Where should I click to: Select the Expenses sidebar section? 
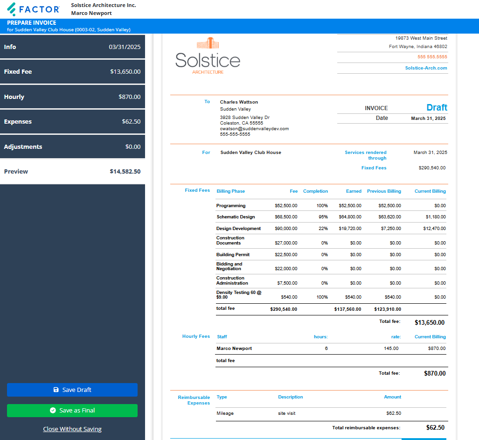click(x=72, y=121)
